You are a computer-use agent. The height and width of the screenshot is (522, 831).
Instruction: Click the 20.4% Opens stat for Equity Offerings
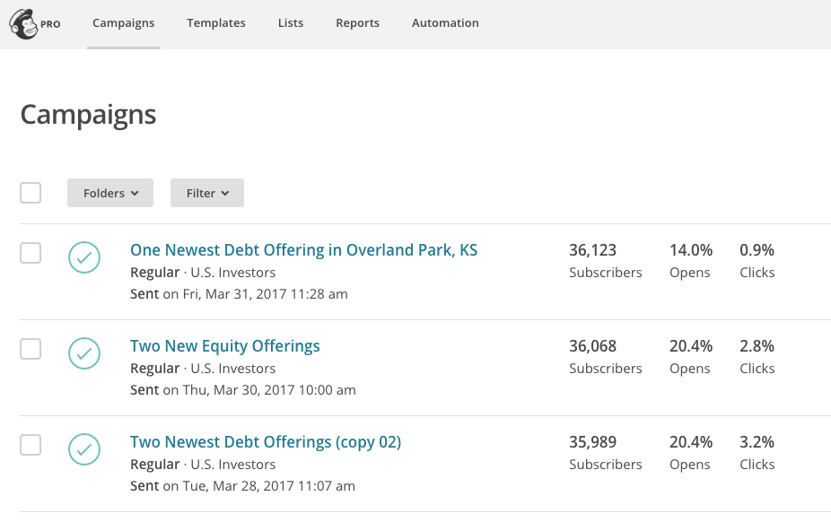pyautogui.click(x=691, y=356)
